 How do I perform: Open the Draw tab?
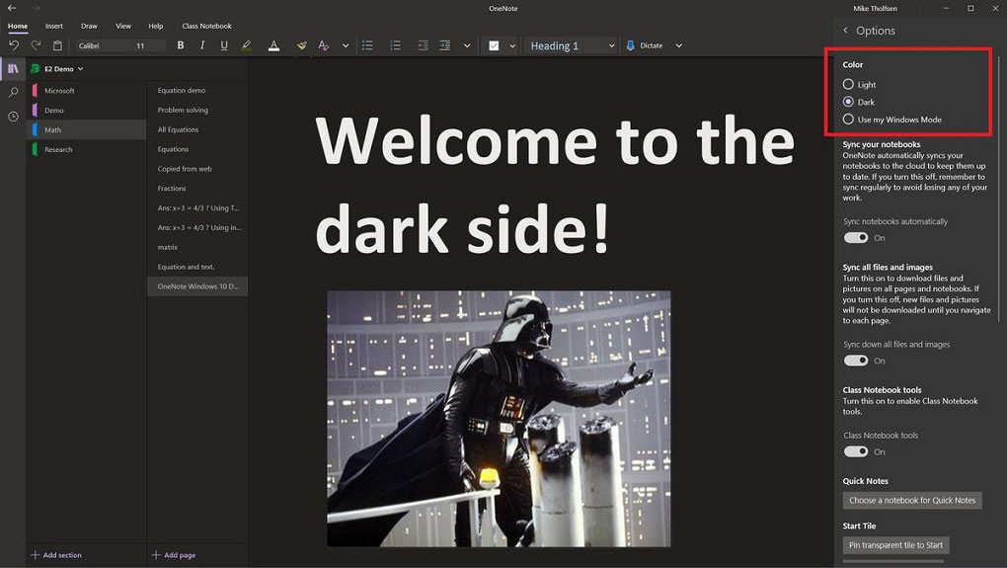[89, 26]
